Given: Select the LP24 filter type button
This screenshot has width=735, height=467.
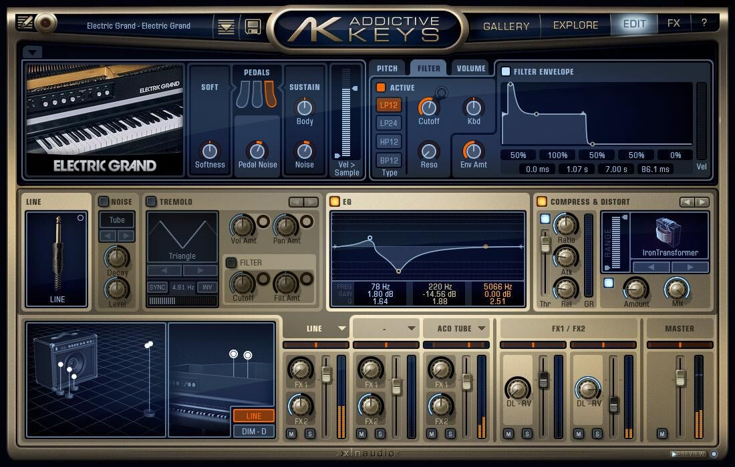Looking at the screenshot, I should (x=389, y=123).
